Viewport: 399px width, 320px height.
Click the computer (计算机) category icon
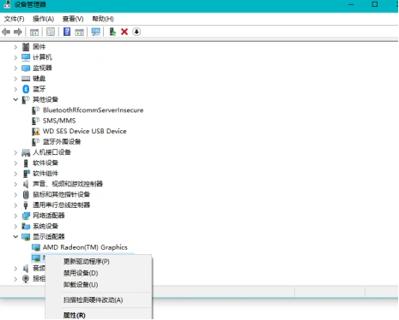[x=26, y=57]
